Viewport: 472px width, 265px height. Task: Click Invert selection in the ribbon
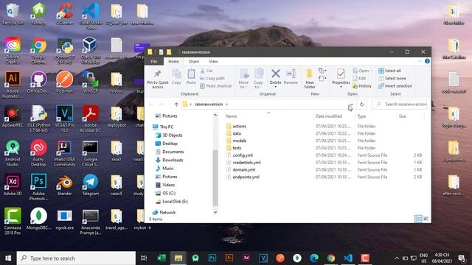pyautogui.click(x=395, y=86)
